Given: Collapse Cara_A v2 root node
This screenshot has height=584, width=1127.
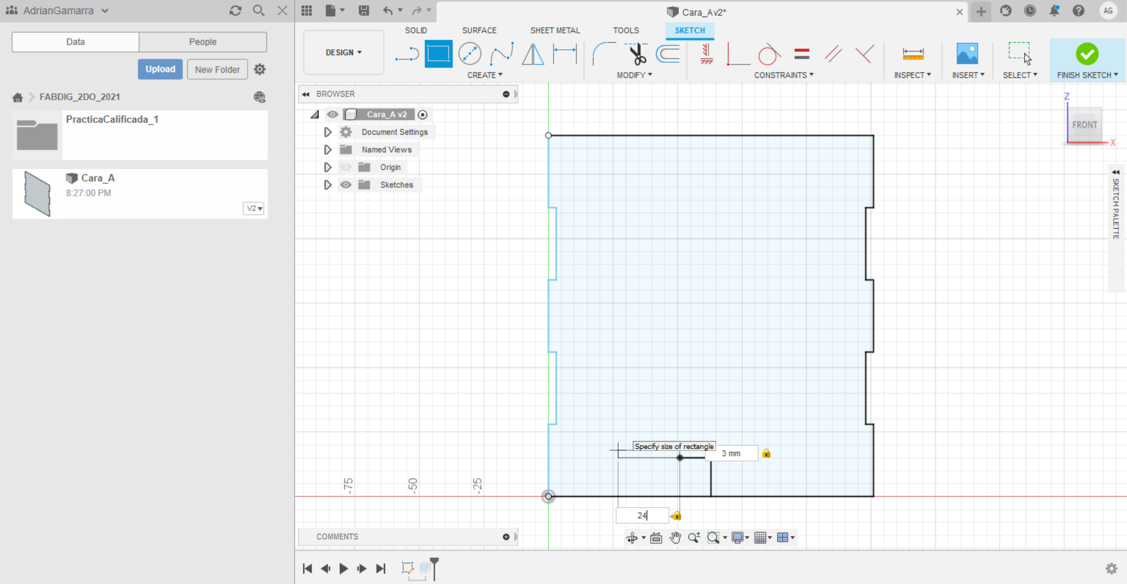Looking at the screenshot, I should pos(315,114).
